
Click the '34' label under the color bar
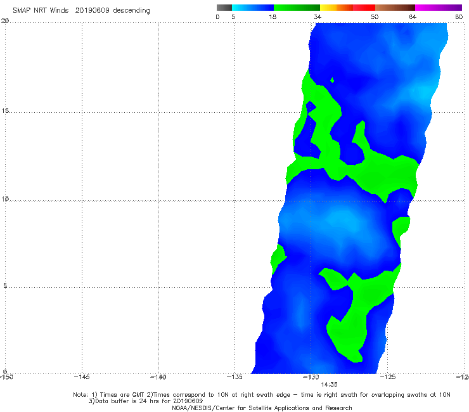[318, 17]
